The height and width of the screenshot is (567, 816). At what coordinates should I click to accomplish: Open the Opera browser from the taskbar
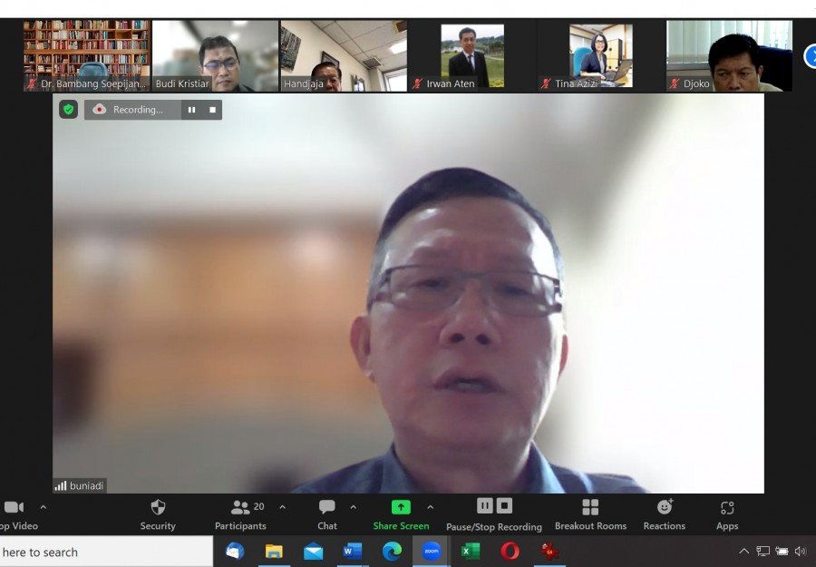click(510, 551)
